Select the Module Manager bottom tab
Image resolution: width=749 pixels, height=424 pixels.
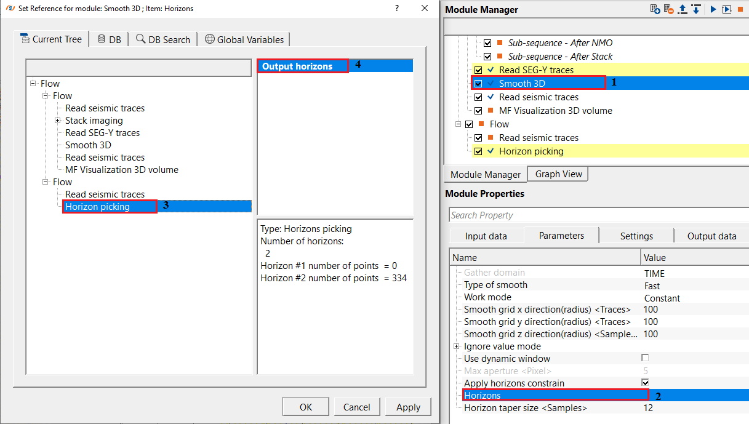click(x=486, y=175)
